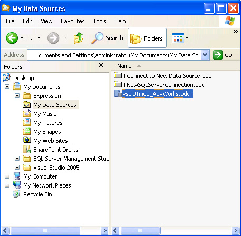Click the green Go arrow button
The height and width of the screenshot is (236, 241).
218,55
